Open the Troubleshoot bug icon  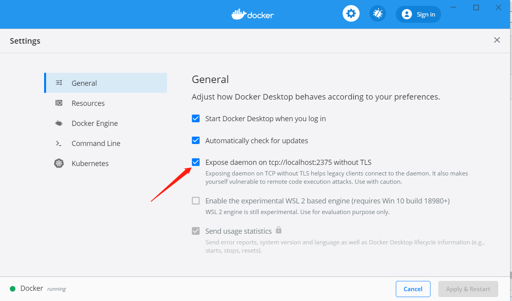tap(378, 14)
